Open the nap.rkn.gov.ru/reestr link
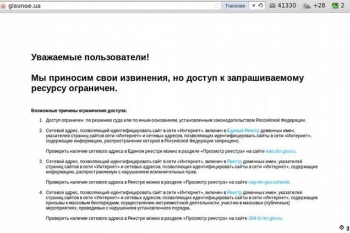The width and height of the screenshot is (350, 233). (x=269, y=182)
